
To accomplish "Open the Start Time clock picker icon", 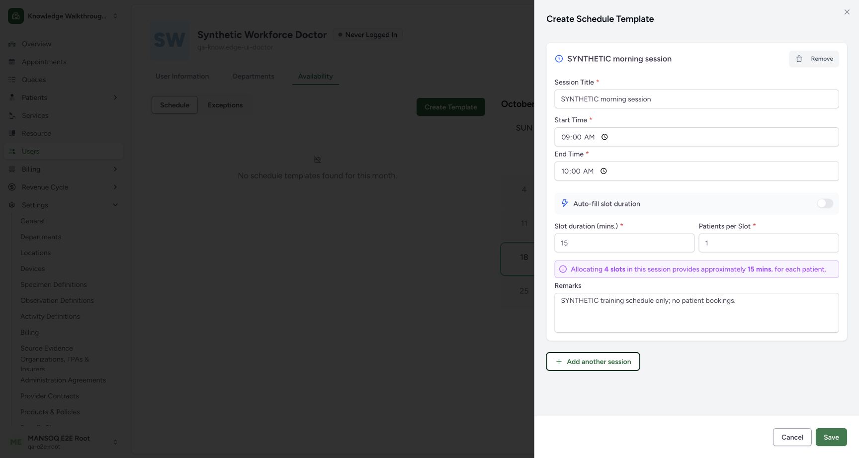I will click(x=604, y=137).
